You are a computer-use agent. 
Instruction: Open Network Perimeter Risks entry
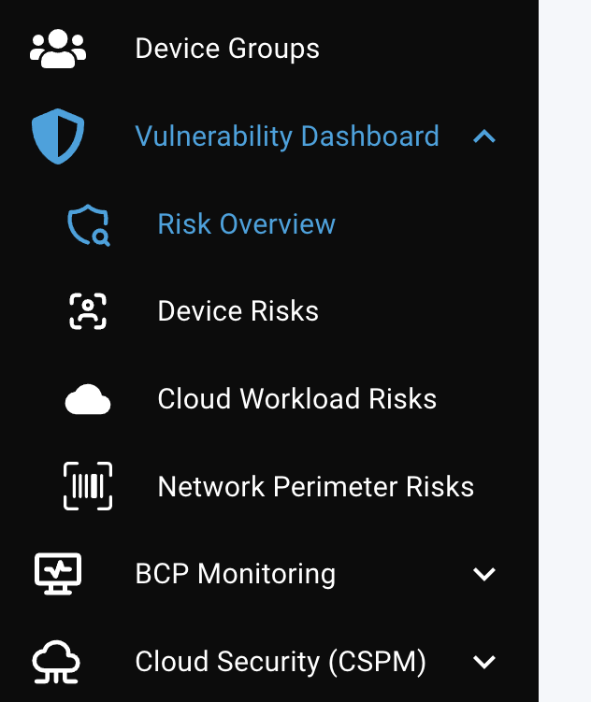315,487
